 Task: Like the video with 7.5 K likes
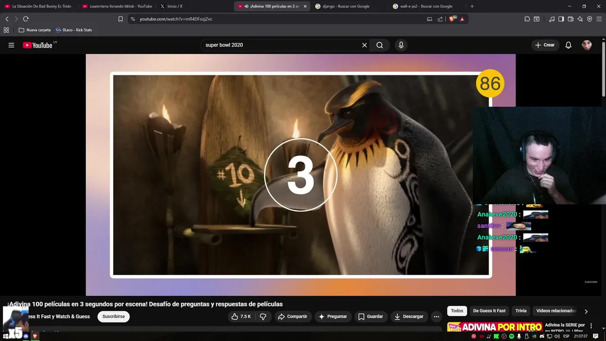click(x=241, y=316)
